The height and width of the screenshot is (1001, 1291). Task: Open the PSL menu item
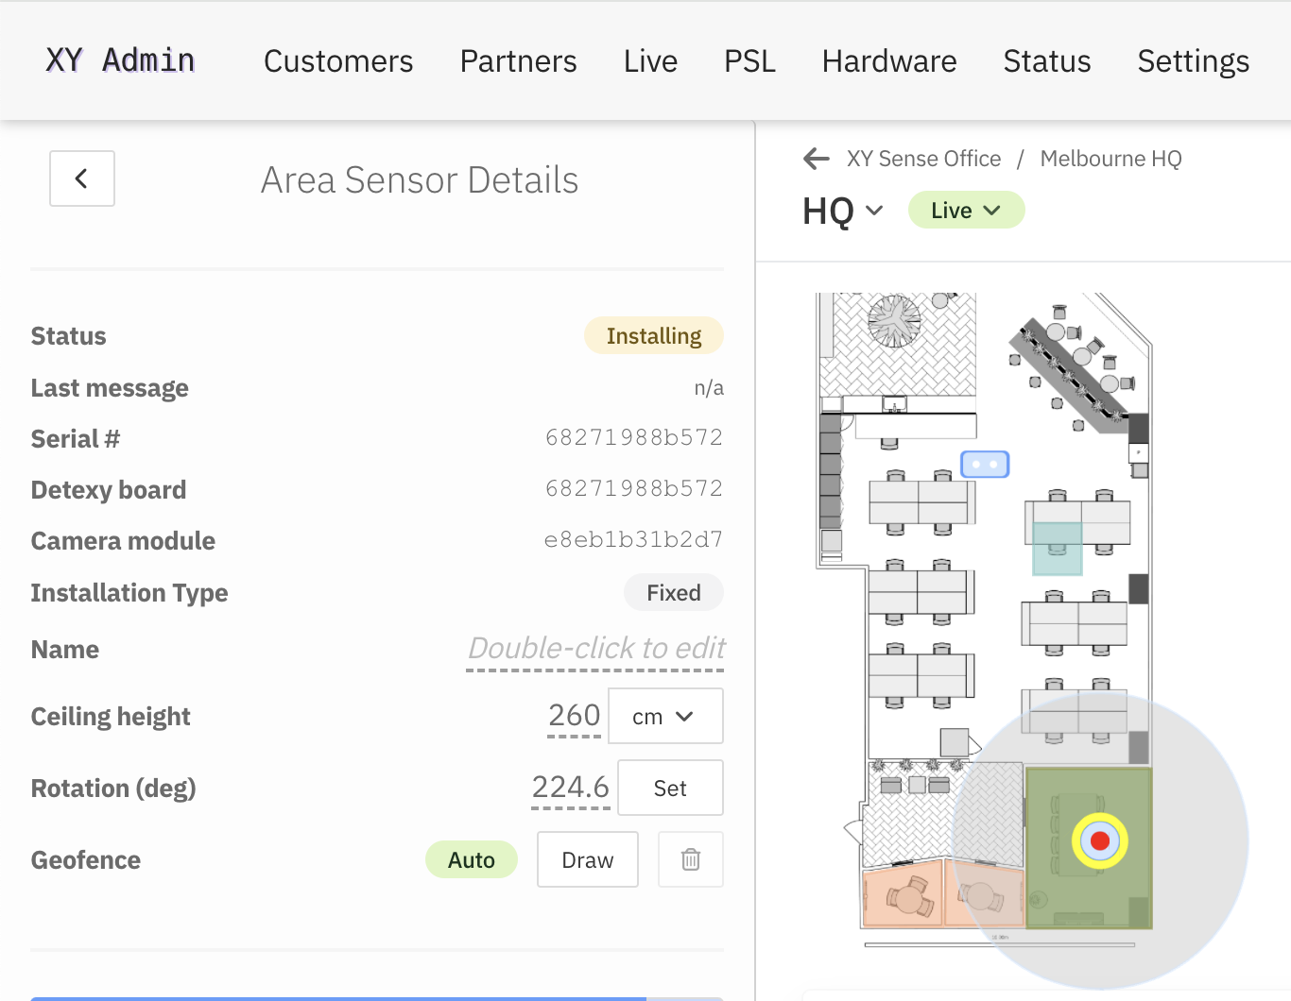pos(749,61)
